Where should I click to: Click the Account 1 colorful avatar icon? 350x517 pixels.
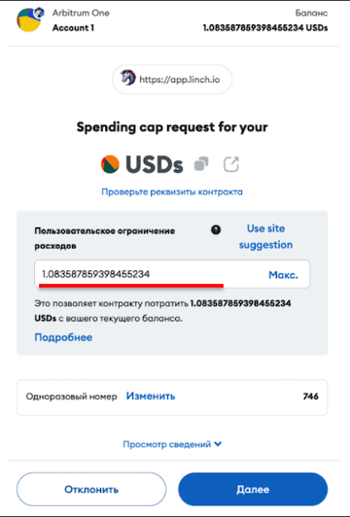(x=28, y=20)
